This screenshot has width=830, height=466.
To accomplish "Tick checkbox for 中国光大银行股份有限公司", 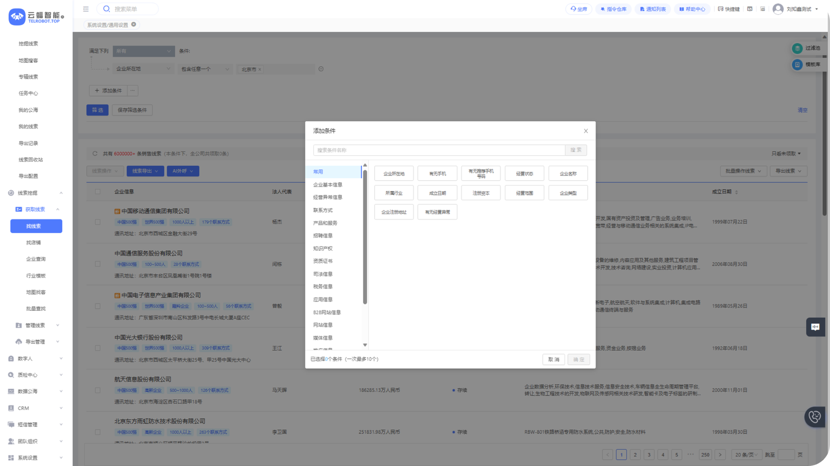I will (x=98, y=348).
